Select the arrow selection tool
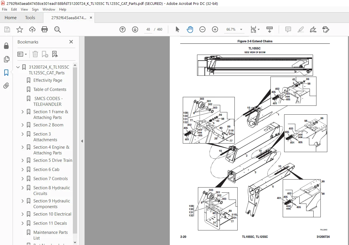 177,29
